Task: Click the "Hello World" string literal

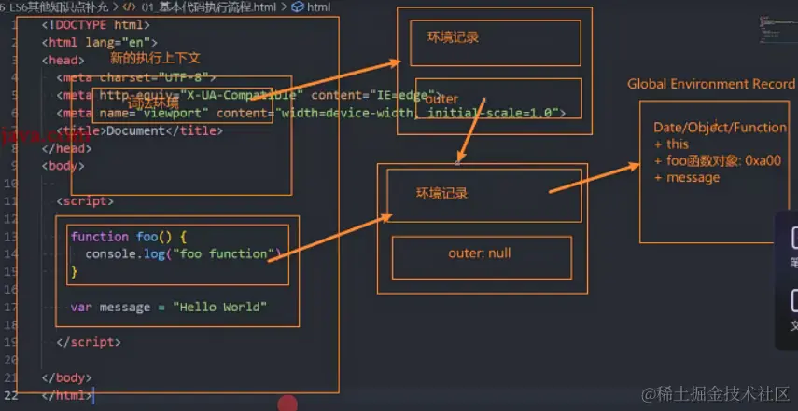Action: pos(220,307)
